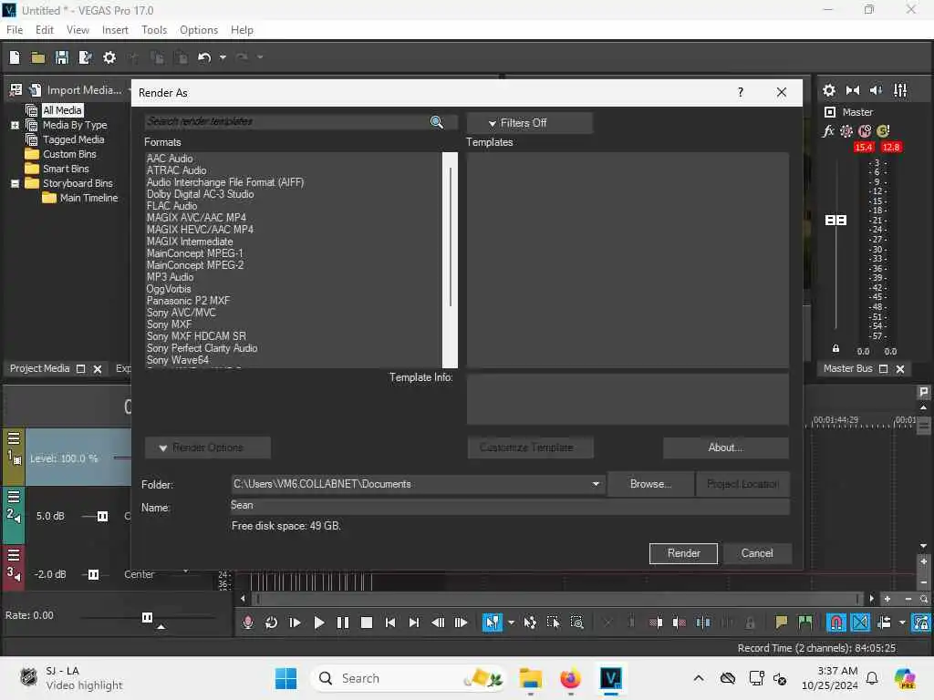934x700 pixels.
Task: Click the Pause button in transport bar
Action: click(x=343, y=623)
